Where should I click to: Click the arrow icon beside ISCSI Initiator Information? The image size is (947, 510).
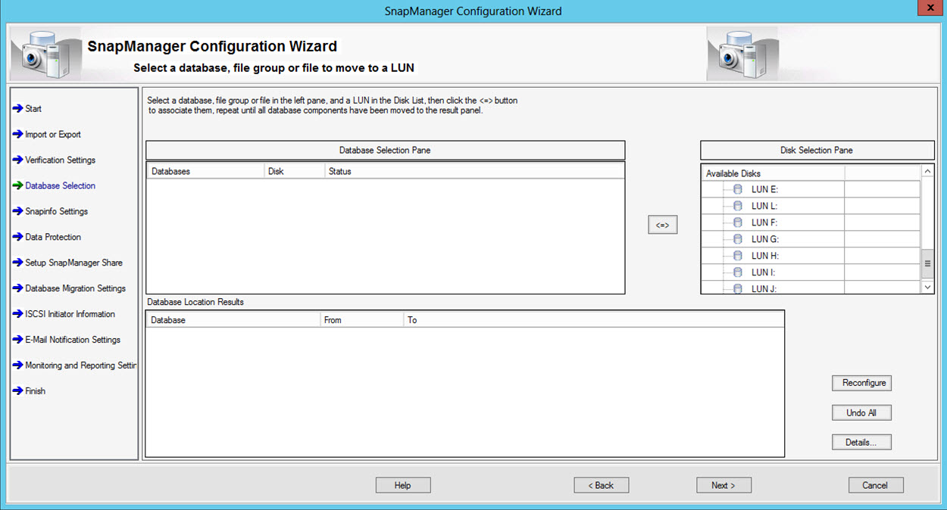point(17,315)
